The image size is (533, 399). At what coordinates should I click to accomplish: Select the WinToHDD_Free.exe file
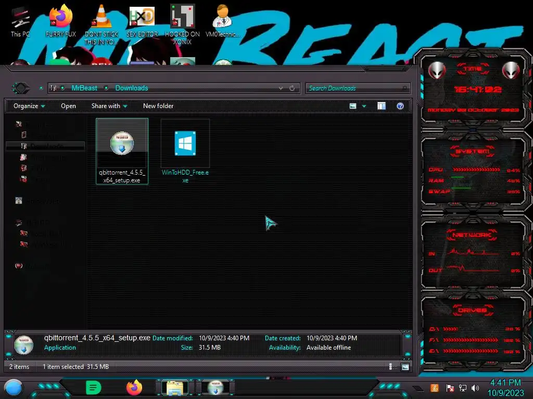tap(185, 151)
